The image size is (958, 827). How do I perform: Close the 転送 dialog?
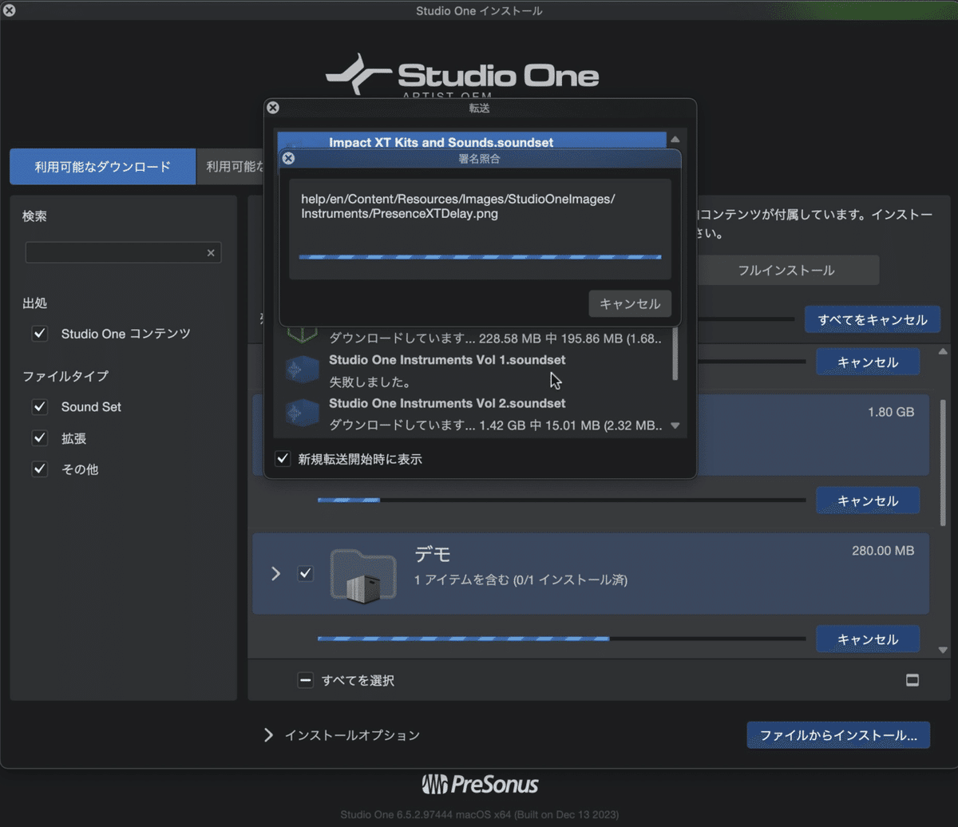[273, 108]
